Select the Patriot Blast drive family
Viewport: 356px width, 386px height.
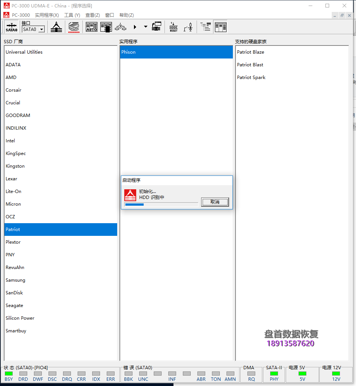pyautogui.click(x=292, y=65)
